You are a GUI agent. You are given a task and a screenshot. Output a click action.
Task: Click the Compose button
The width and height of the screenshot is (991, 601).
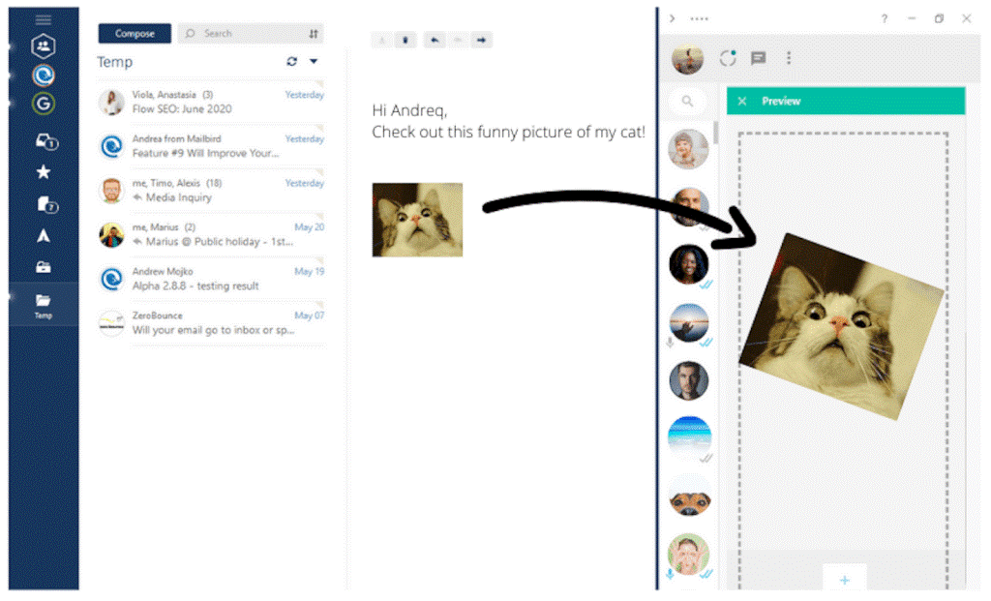[134, 34]
